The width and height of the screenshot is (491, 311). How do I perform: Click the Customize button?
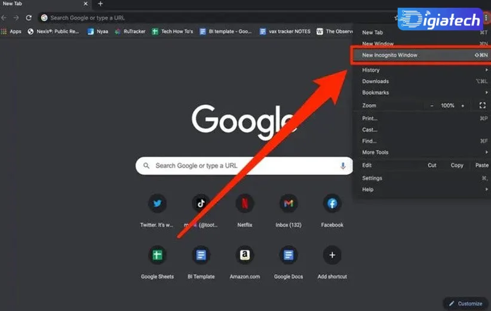(467, 303)
